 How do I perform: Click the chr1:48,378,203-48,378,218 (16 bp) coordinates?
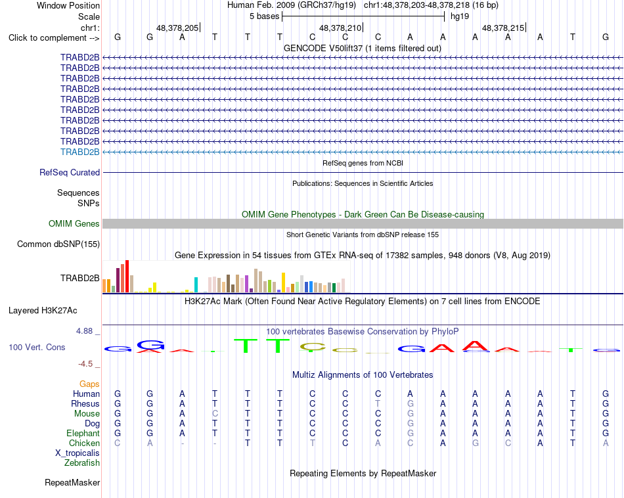click(x=431, y=5)
